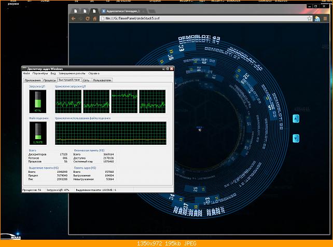Open the weather extension icon

(x=317, y=19)
